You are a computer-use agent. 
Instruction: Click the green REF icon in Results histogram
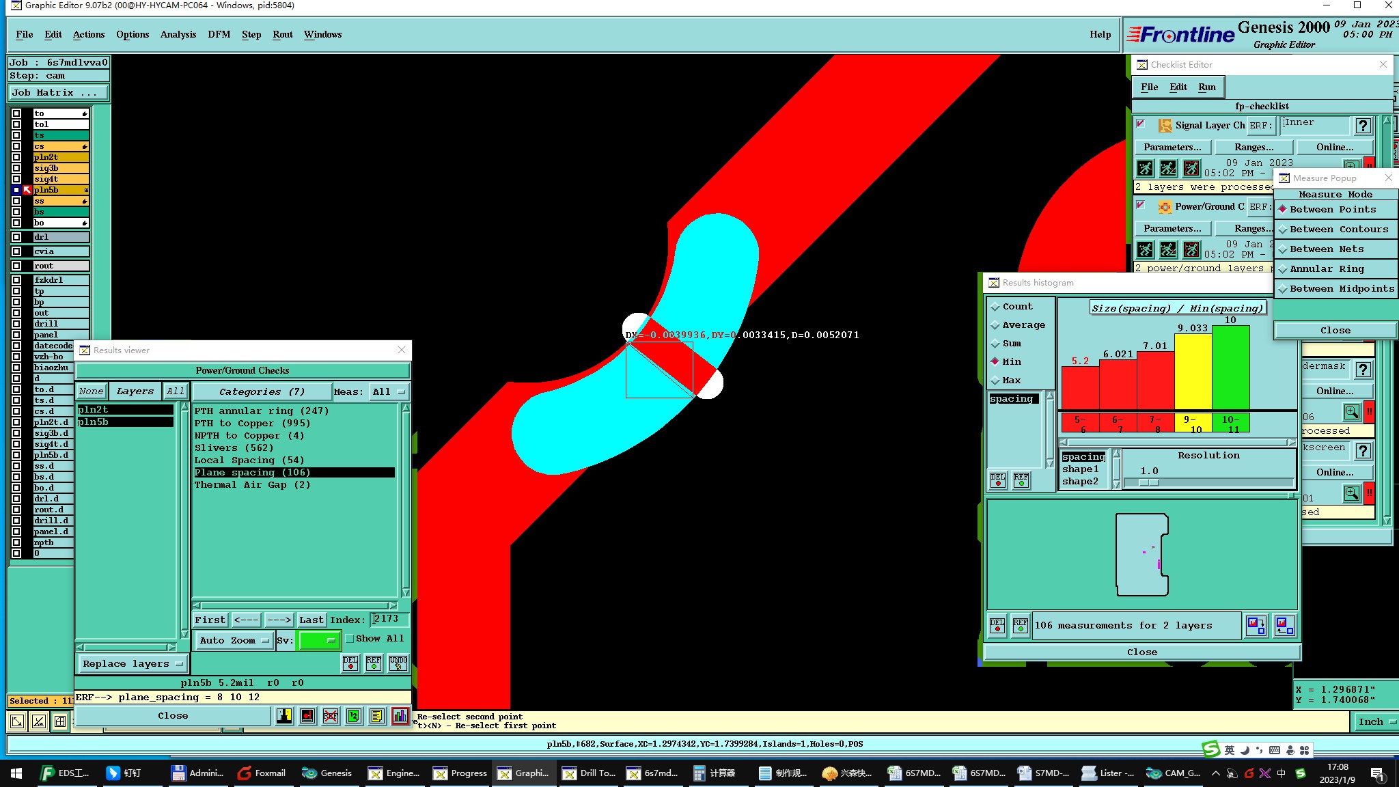1021,480
